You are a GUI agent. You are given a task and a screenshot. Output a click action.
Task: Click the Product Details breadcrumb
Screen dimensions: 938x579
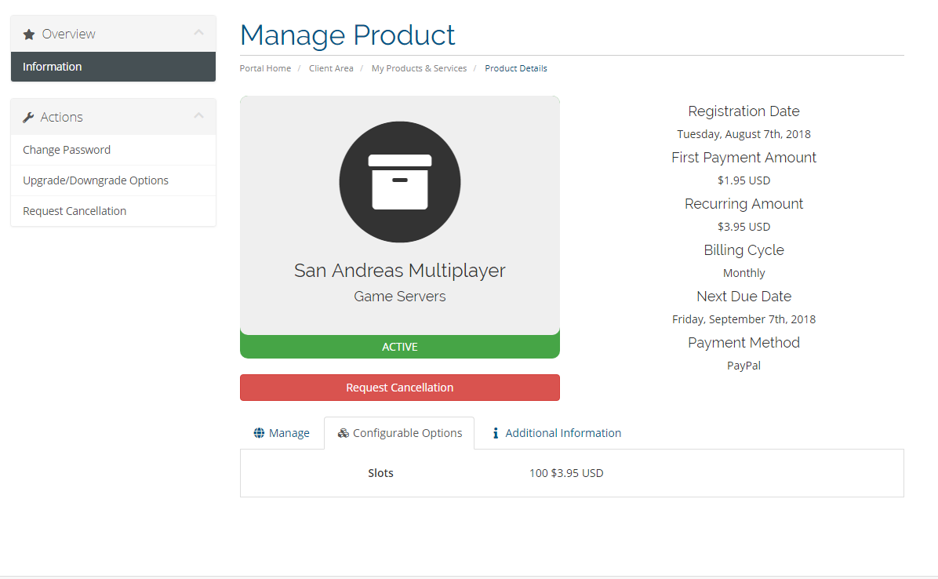click(515, 68)
